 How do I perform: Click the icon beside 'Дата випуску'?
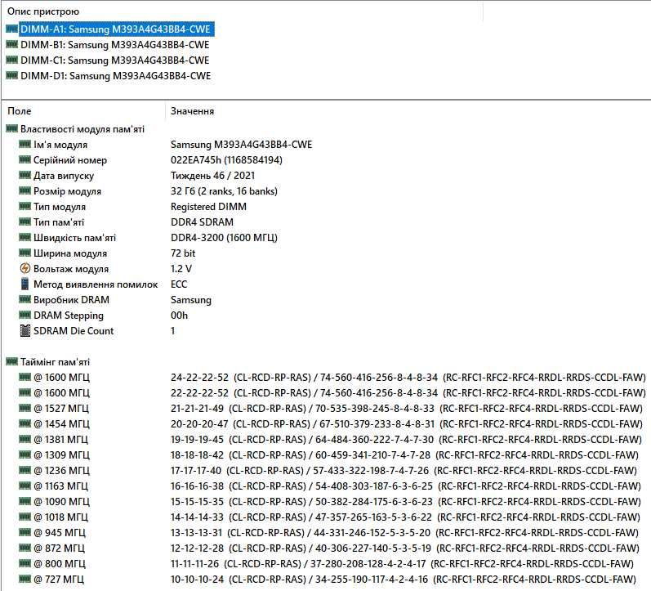[25, 175]
